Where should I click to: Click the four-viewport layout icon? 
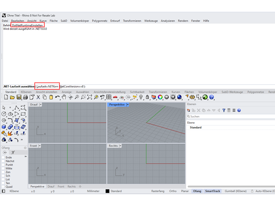(x=109, y=97)
